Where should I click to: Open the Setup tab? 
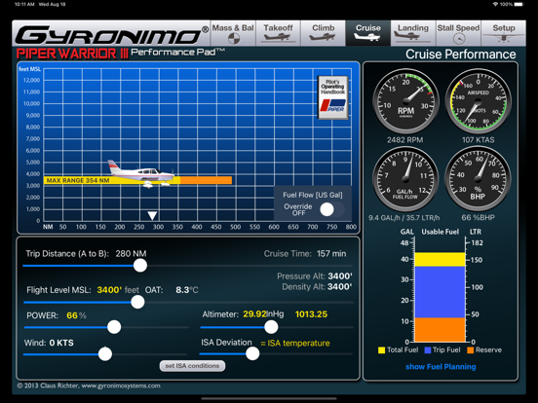tap(504, 33)
